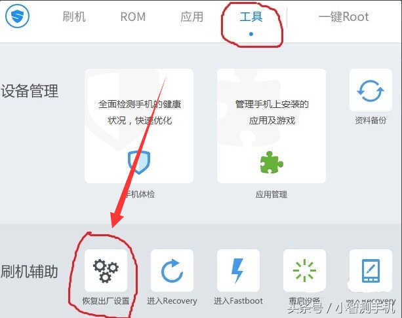The width and height of the screenshot is (402, 318).
Task: Click the 资料备份 sync icon
Action: pos(371,90)
